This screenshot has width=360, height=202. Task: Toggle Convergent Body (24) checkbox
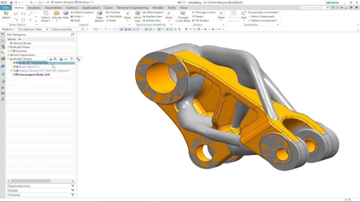click(14, 75)
